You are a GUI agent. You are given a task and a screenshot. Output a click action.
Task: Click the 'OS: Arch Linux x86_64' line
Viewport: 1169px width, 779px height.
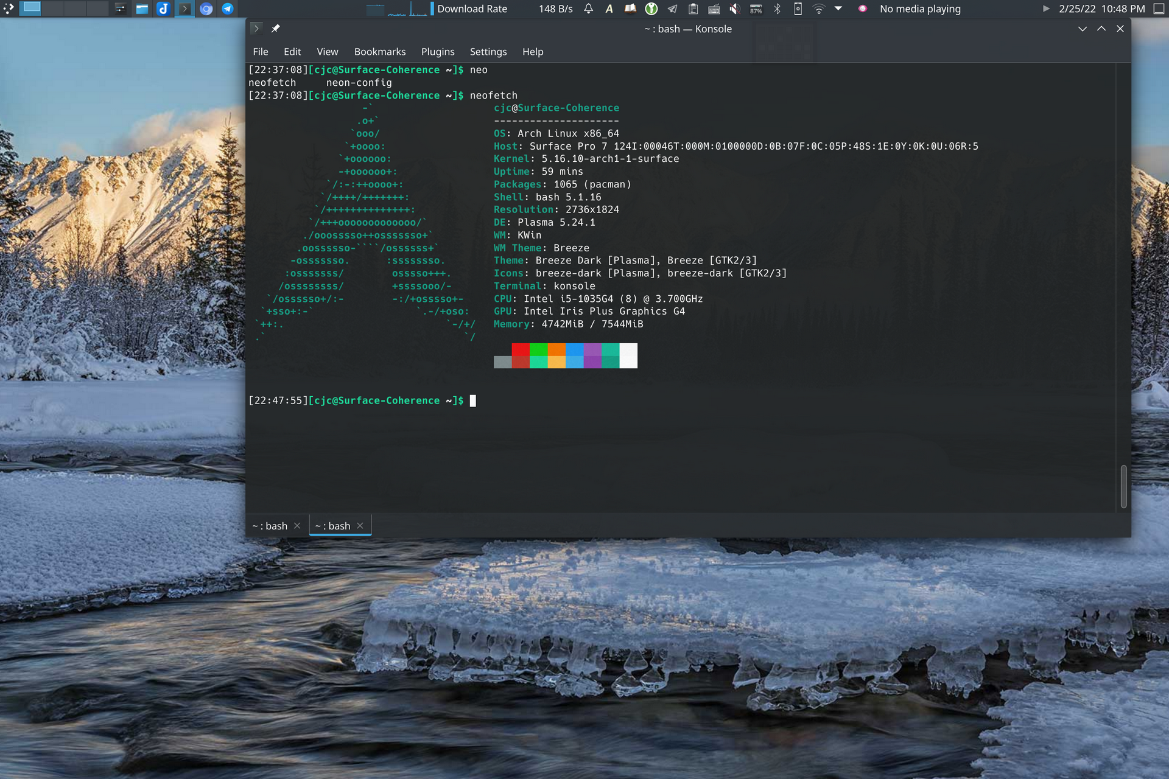coord(556,133)
